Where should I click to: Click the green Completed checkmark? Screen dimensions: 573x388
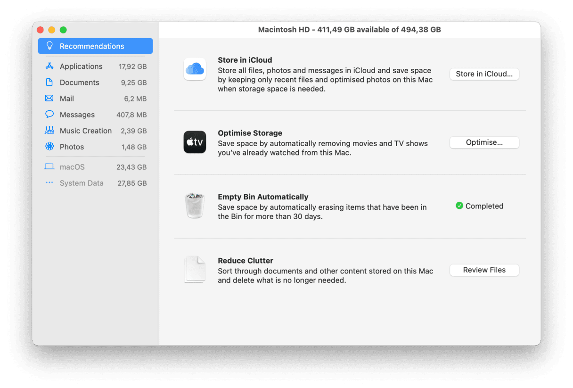(459, 206)
